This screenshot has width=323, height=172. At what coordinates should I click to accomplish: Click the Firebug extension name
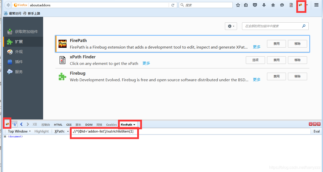tap(78, 73)
